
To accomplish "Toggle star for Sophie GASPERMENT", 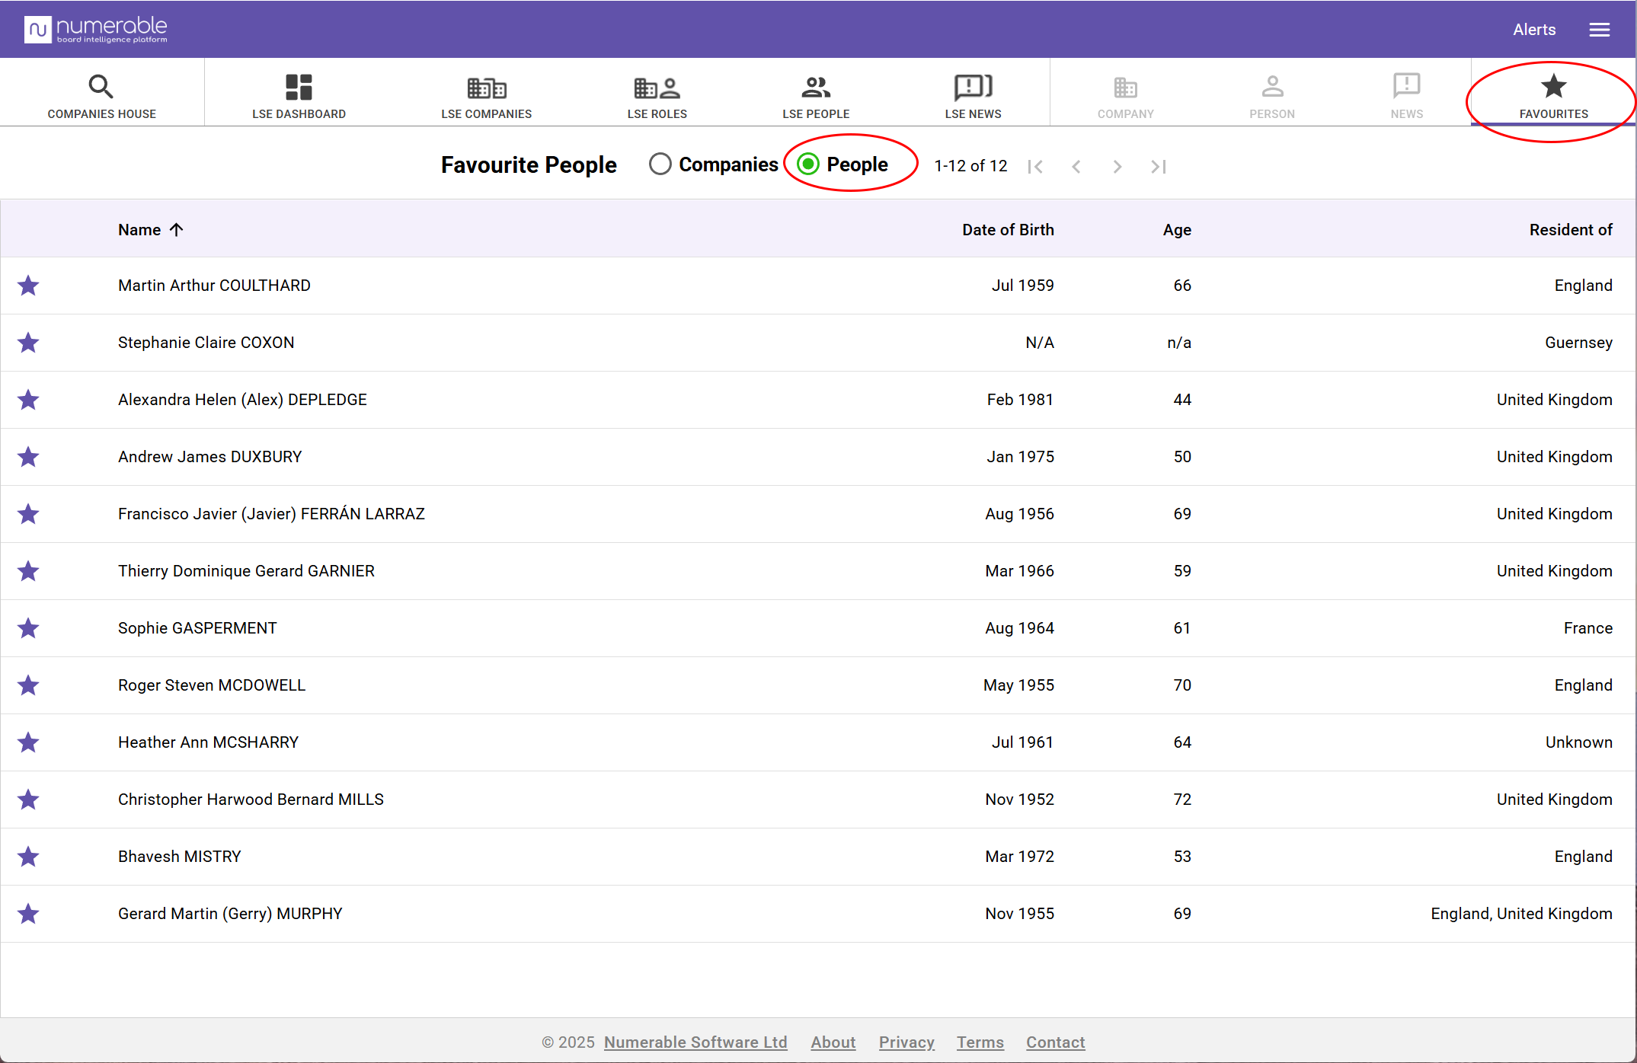I will coord(28,628).
